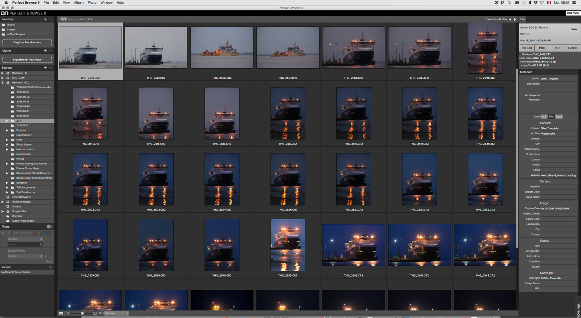
Task: Filter by the blue color label
Action: (46, 233)
